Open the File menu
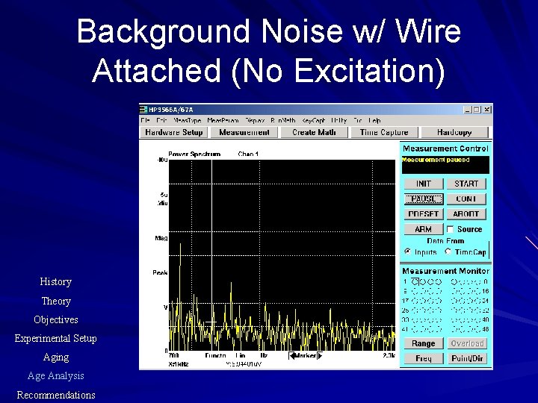This screenshot has width=538, height=403. pyautogui.click(x=145, y=121)
